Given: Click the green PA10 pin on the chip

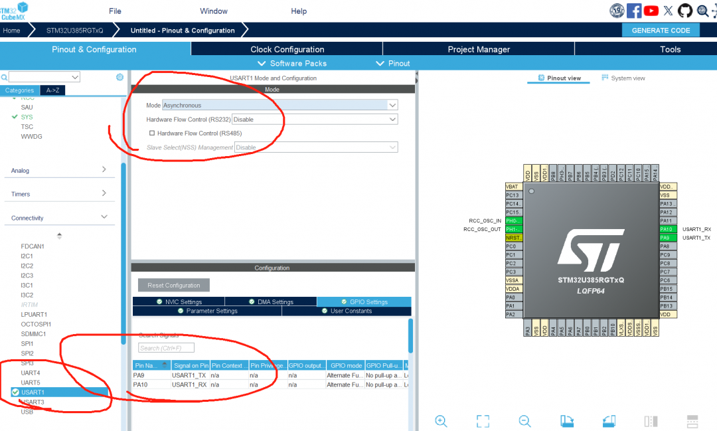Looking at the screenshot, I should [x=668, y=229].
